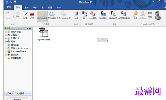Expand the 公用文档 tree node
The height and width of the screenshot is (100, 166).
click(6, 38)
